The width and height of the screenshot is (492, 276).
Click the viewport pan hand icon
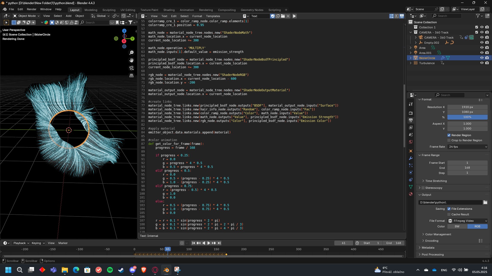tap(131, 60)
